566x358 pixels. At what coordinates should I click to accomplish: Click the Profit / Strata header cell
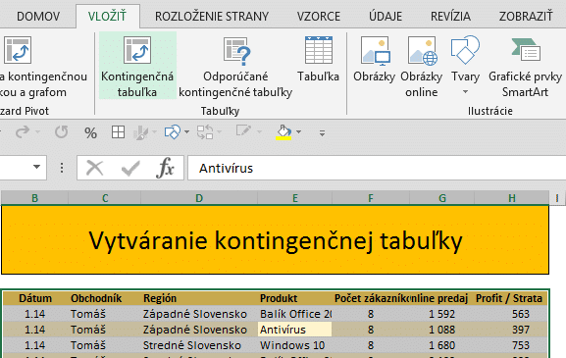tap(511, 298)
